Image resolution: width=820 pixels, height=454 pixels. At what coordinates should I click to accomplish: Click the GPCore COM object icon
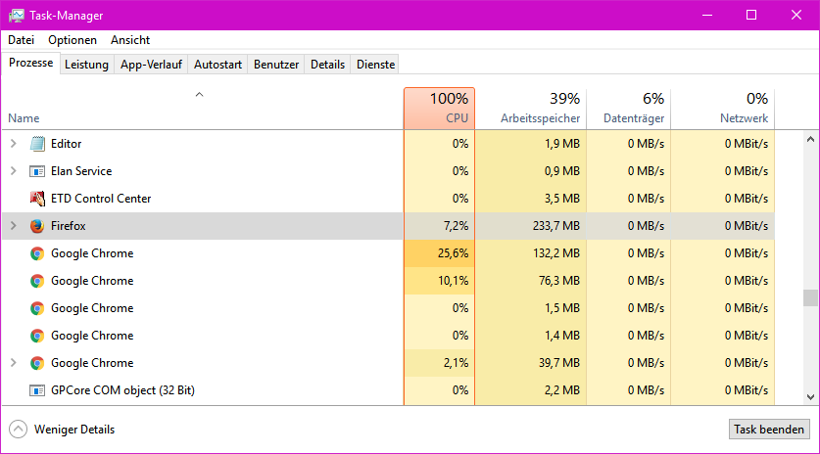point(37,390)
